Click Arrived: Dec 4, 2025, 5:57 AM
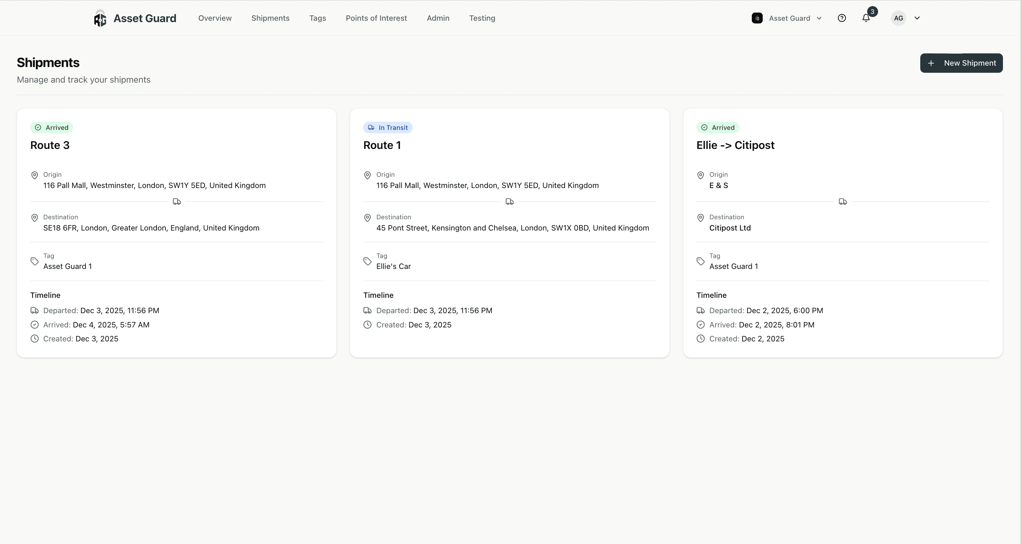The height and width of the screenshot is (544, 1021). click(x=96, y=325)
